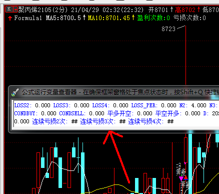Click the magenta down-triangle signal marker on chart

(x=181, y=178)
